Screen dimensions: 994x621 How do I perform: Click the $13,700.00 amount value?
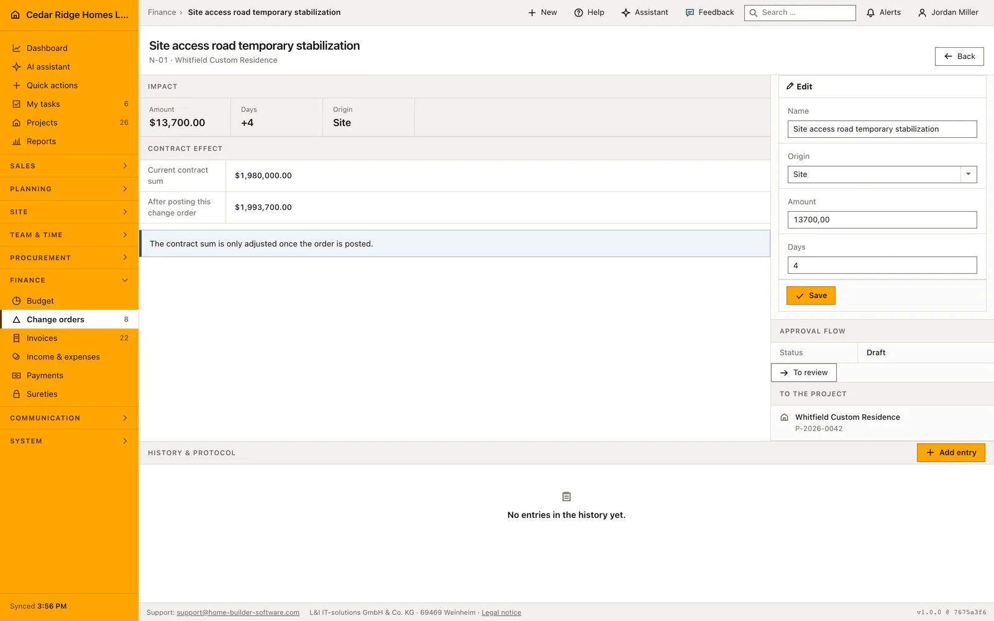point(177,123)
